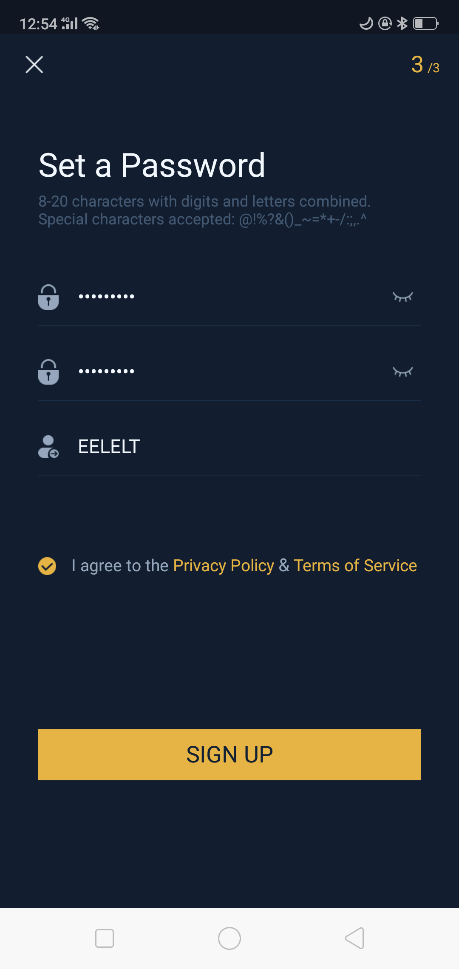Tap the referral user icon

click(48, 447)
